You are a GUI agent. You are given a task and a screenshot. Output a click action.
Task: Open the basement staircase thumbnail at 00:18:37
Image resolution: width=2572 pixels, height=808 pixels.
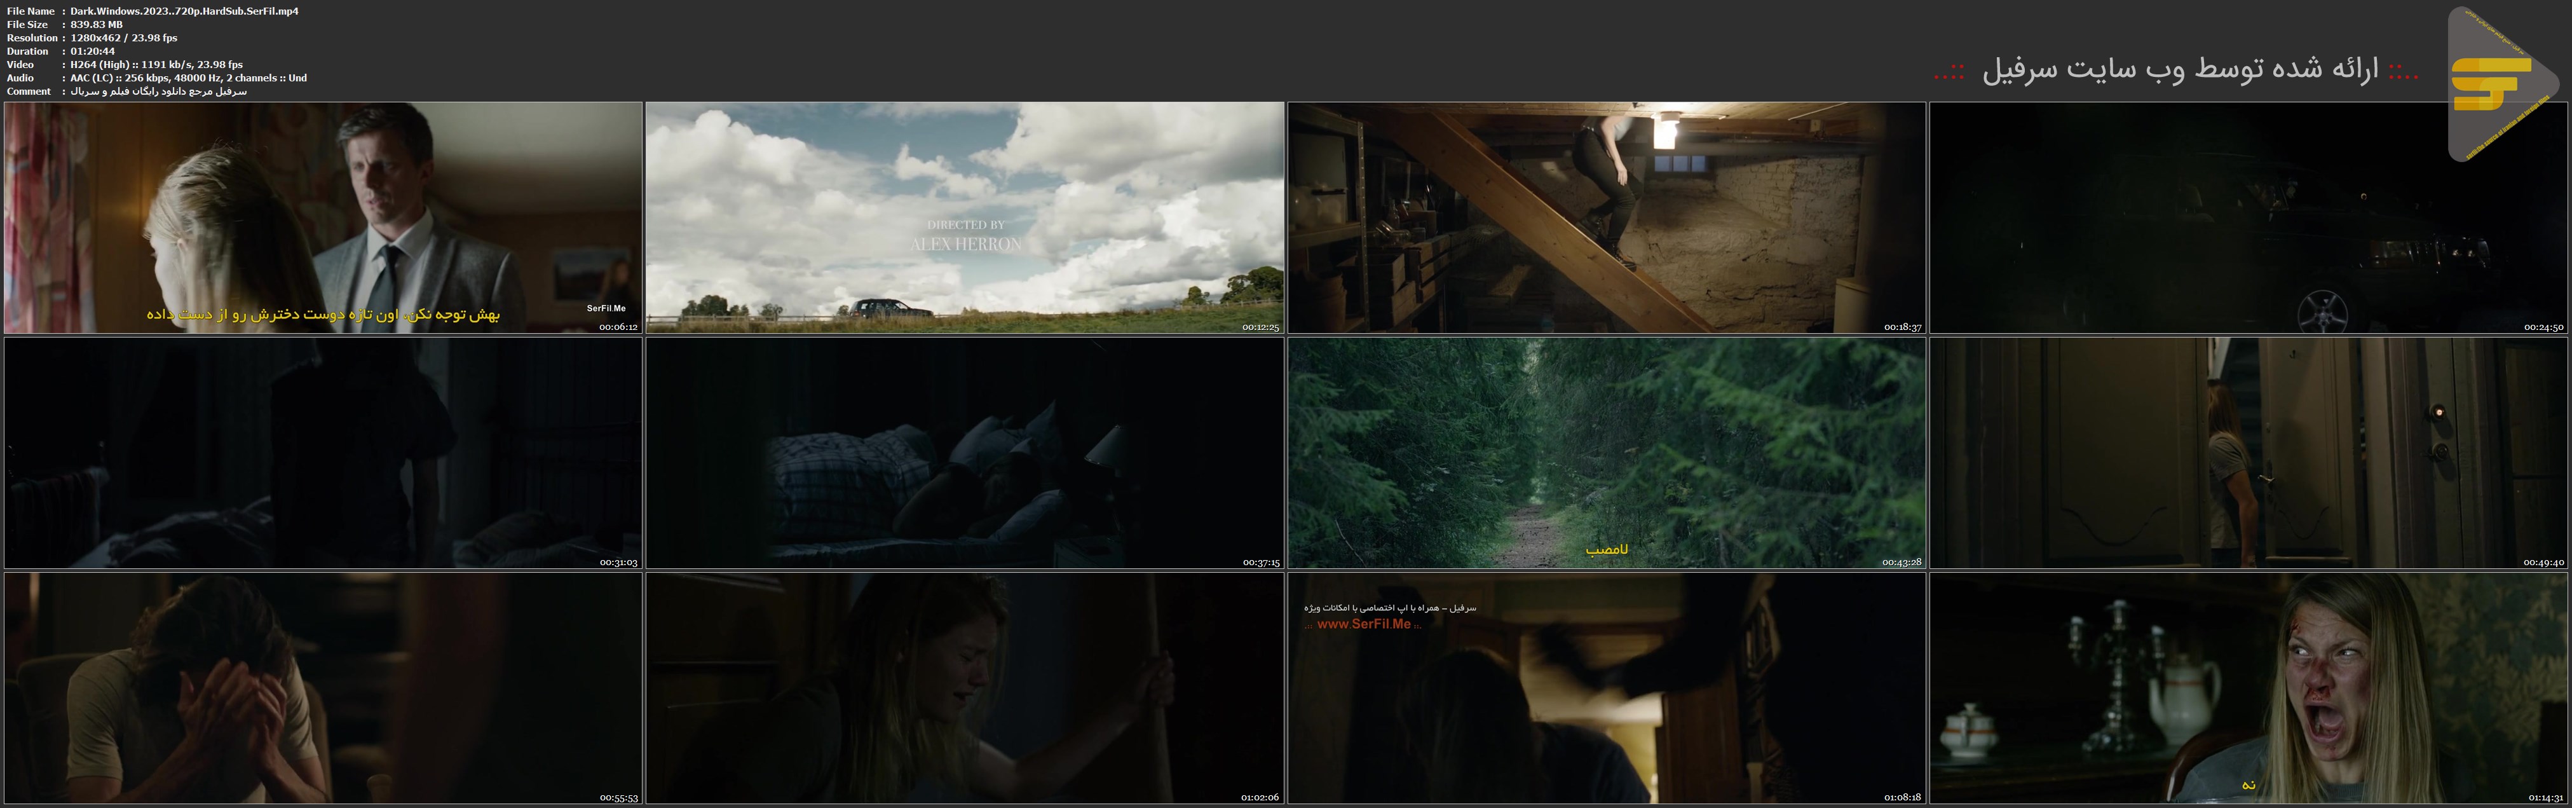pyautogui.click(x=1607, y=217)
